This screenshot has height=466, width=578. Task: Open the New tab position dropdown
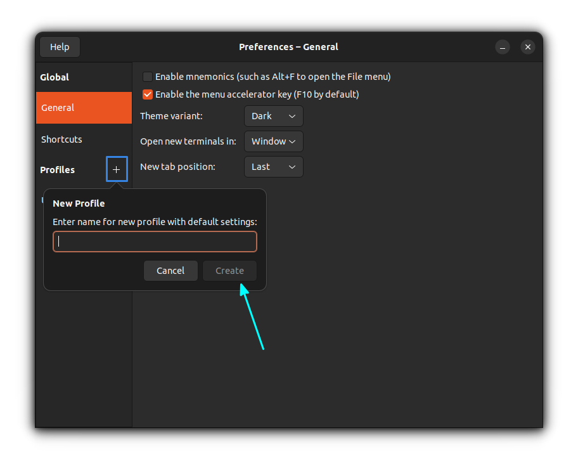[x=273, y=167]
